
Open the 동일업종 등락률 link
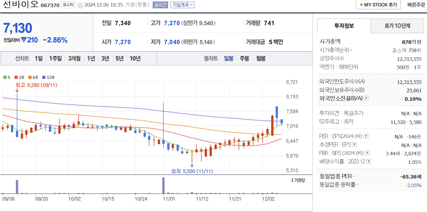pos(339,185)
